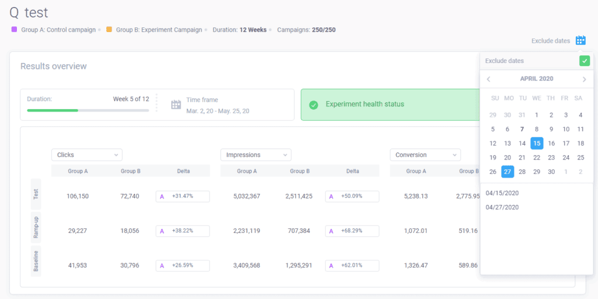Go to previous month in calendar
Viewport: 598px width, 299px height.
[489, 79]
